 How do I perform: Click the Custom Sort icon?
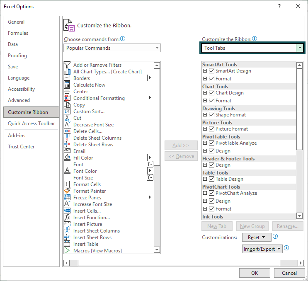coord(67,111)
